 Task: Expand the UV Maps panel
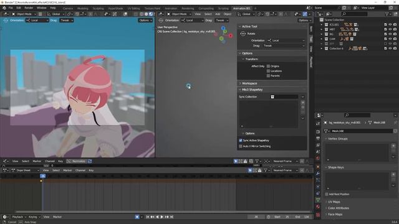coord(334,202)
